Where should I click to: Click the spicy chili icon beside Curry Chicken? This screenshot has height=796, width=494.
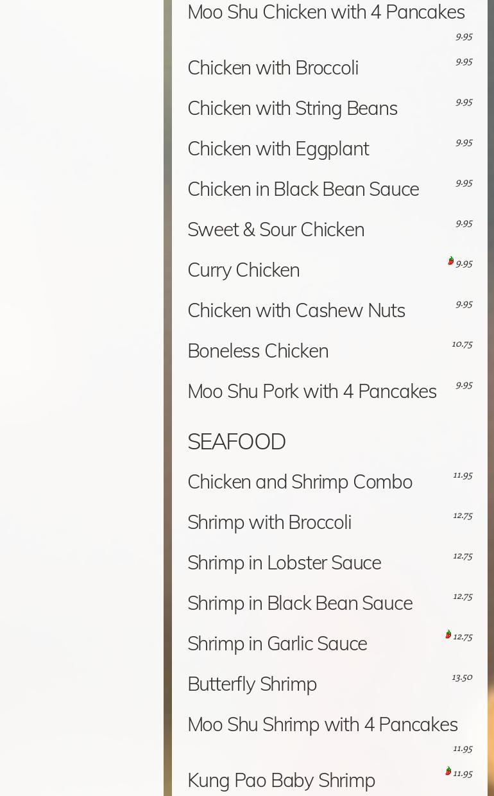click(x=450, y=261)
